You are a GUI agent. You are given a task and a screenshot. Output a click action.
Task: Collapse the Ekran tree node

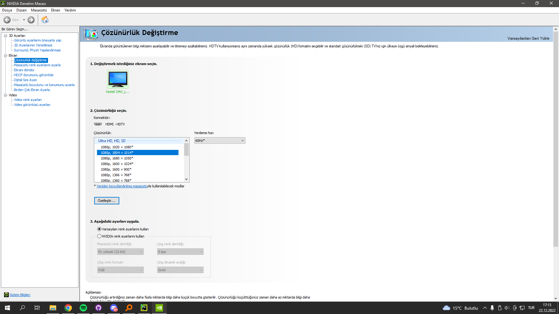(5, 55)
